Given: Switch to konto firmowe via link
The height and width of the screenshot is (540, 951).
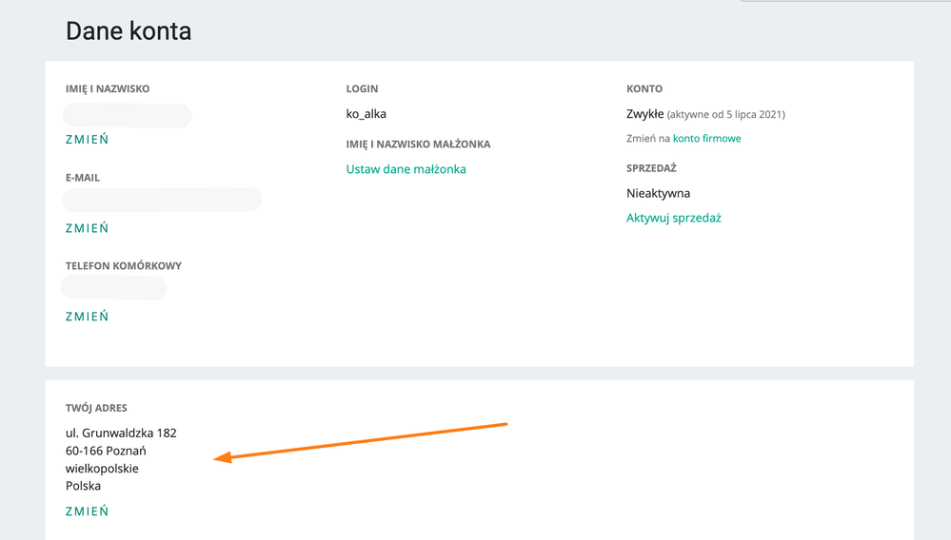Looking at the screenshot, I should click(x=706, y=139).
